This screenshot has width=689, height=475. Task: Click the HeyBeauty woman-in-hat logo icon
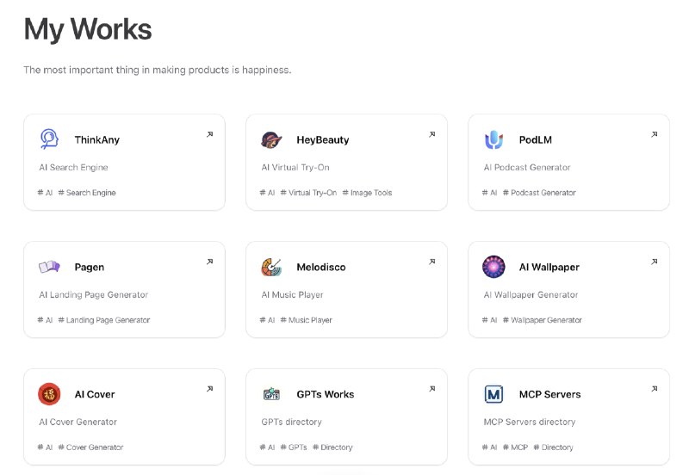(271, 139)
